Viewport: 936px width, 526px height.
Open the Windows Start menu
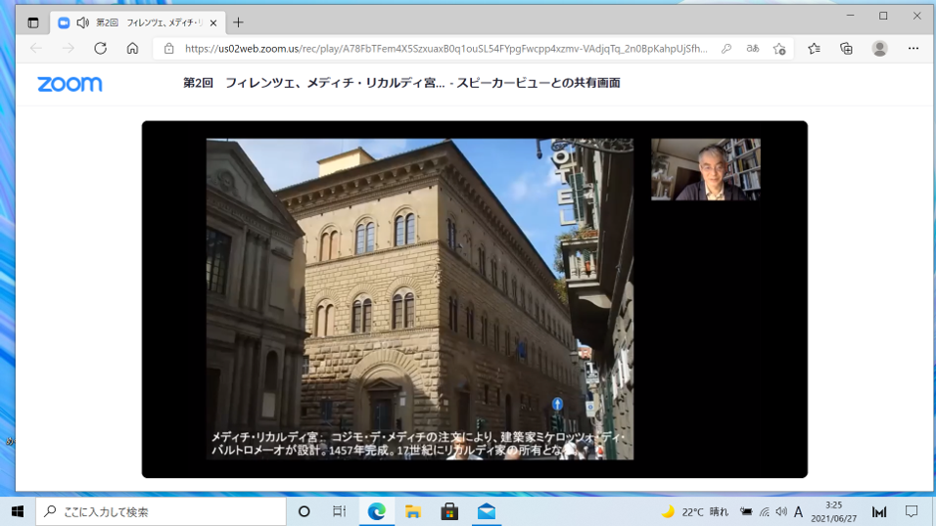coord(18,511)
